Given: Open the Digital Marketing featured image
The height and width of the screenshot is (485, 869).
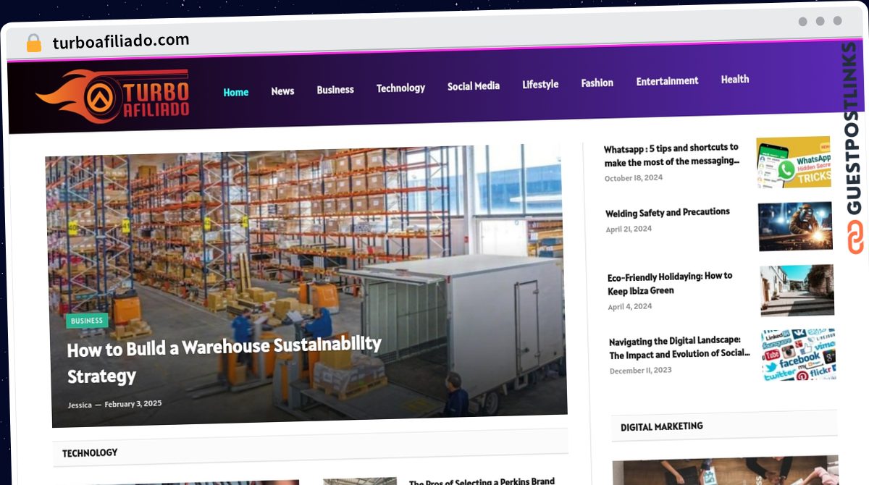Looking at the screenshot, I should [725, 471].
